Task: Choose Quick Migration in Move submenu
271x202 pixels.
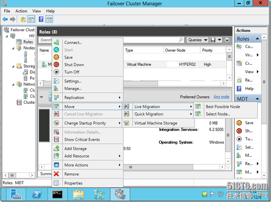Action: [158, 114]
